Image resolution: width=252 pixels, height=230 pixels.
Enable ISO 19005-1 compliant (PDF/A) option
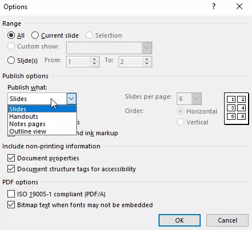[x=11, y=194]
